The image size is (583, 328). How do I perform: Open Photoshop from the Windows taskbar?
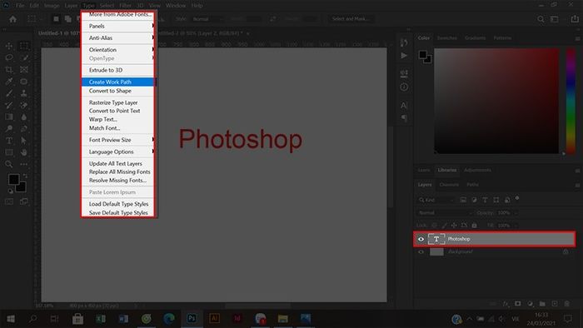[192, 318]
